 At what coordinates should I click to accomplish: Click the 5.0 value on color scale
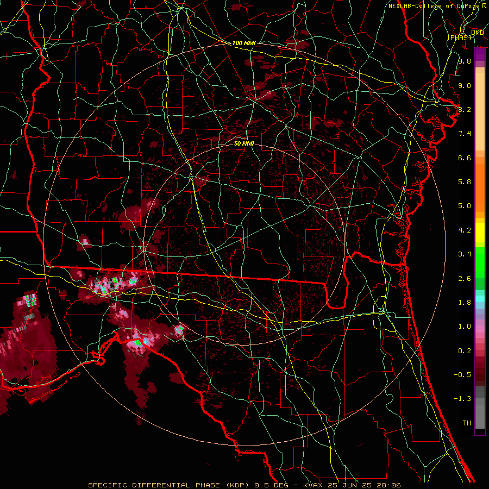(x=465, y=206)
